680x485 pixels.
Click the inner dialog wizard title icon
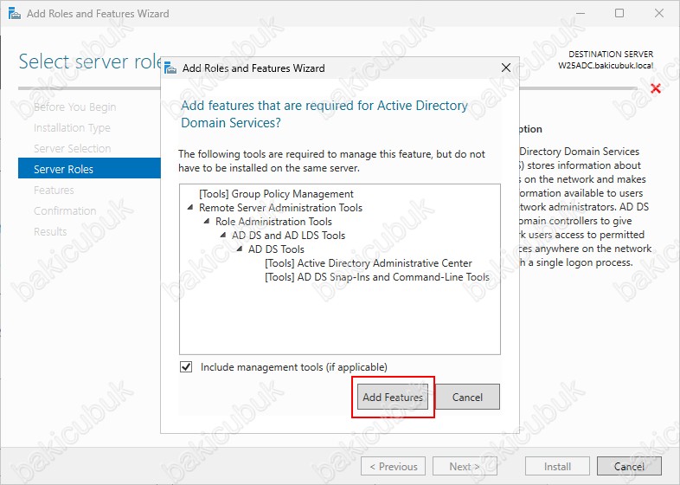[x=170, y=68]
